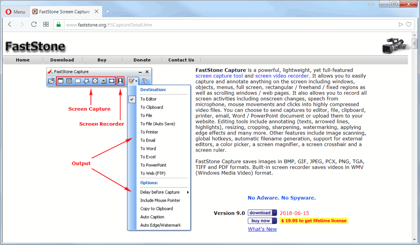This screenshot has height=245, width=420.
Task: Click the send-to-flow arrow icon in the address bar
Action: click(x=401, y=25)
